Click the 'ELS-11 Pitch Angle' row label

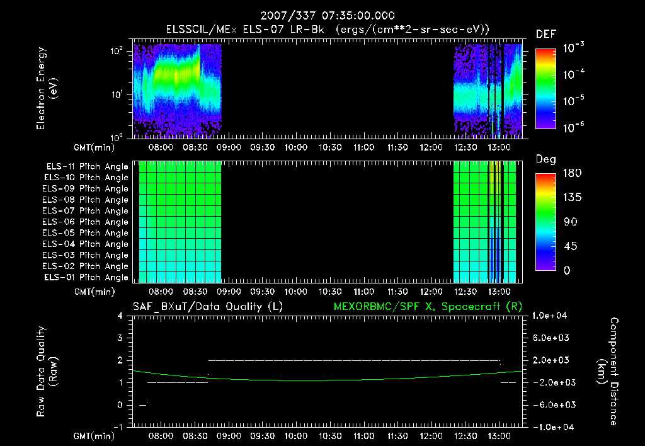click(87, 167)
